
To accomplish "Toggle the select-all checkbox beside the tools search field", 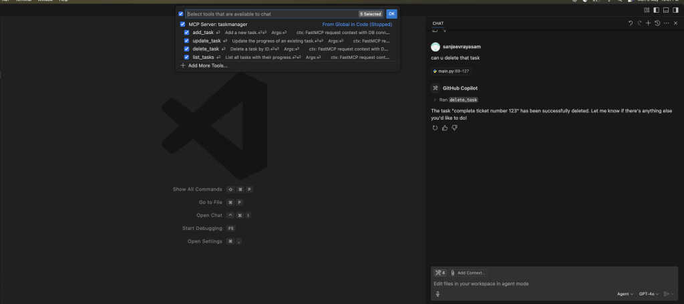I will tap(181, 14).
